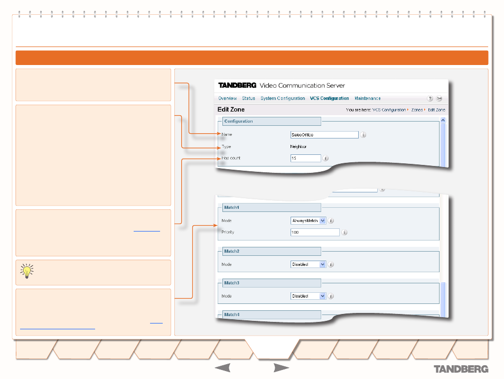Show info for Match2 Mode
This screenshot has width=504, height=379.
coord(331,264)
